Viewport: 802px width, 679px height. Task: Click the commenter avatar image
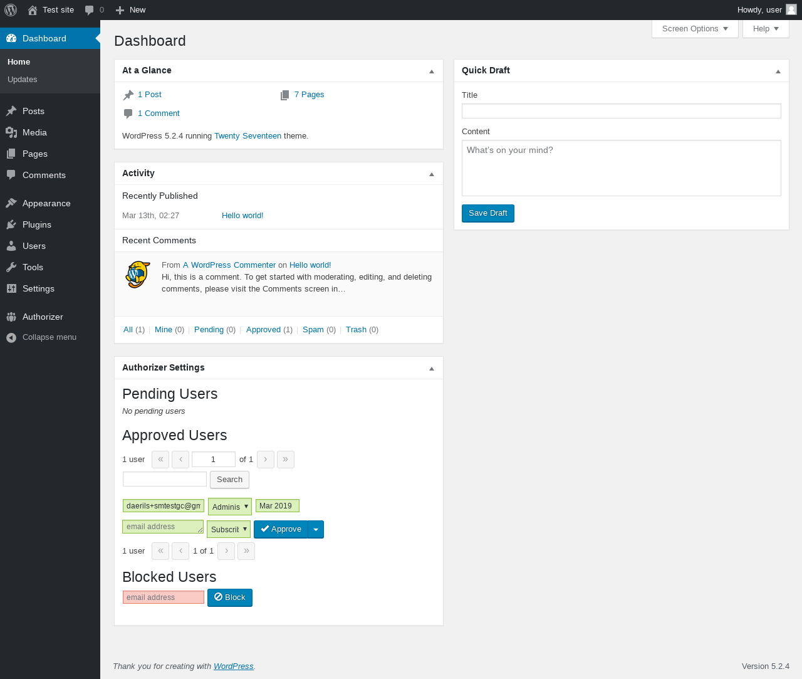point(138,275)
